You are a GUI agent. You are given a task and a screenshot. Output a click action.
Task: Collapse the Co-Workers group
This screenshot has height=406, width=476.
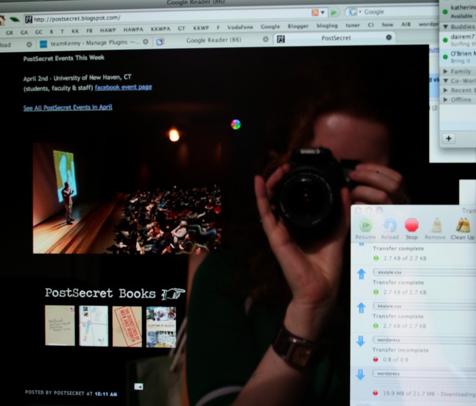coord(446,81)
